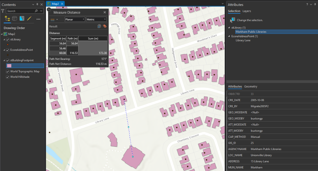The height and width of the screenshot is (171, 318).
Task: Select Markham Public Libraries feature entry
Action: 251,32
